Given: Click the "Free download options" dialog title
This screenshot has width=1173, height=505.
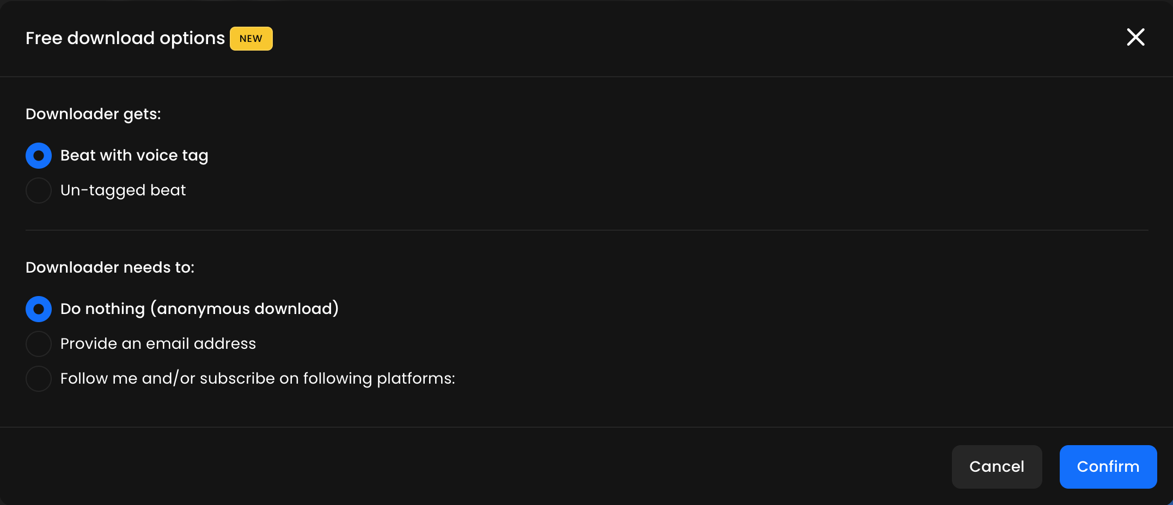Looking at the screenshot, I should 125,39.
